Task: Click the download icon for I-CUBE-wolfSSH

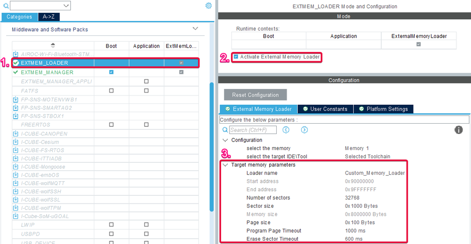Action: coord(16,191)
